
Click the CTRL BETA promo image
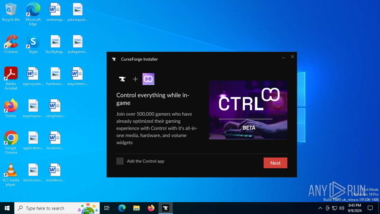click(248, 110)
